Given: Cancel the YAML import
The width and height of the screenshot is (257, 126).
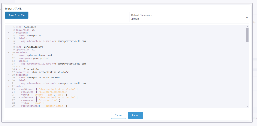Looking at the screenshot, I should (x=118, y=115).
